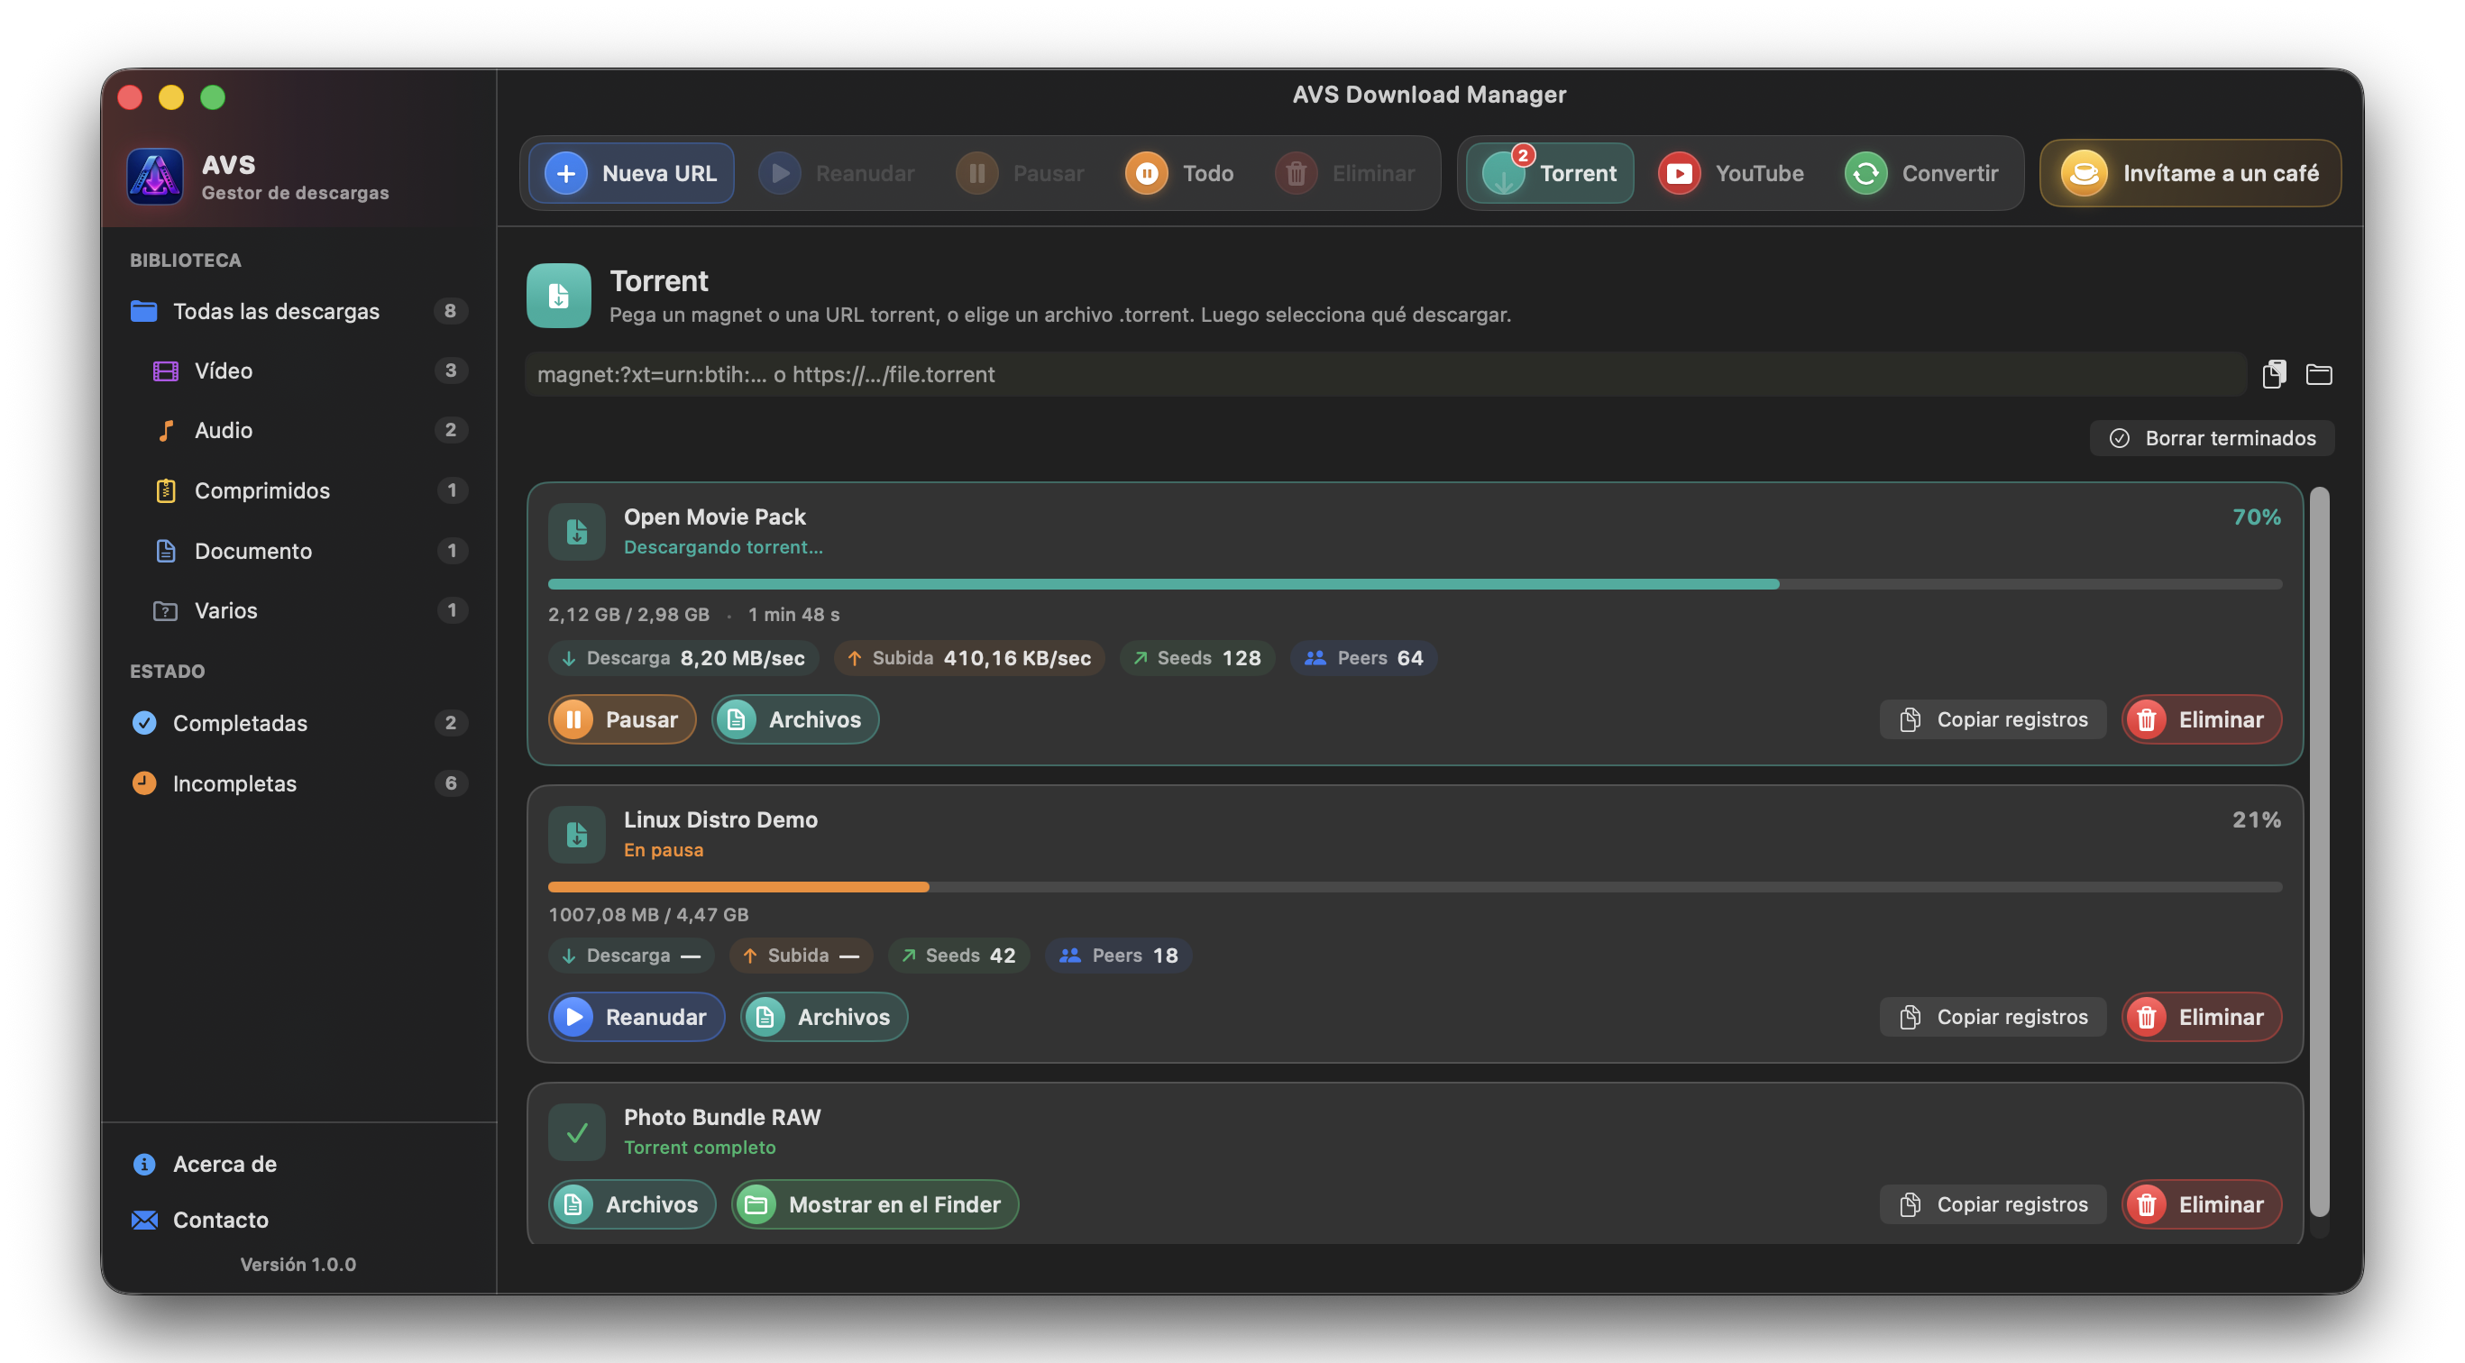Click the Linux Distro Demo progress bar
2465x1363 pixels.
tap(1415, 887)
